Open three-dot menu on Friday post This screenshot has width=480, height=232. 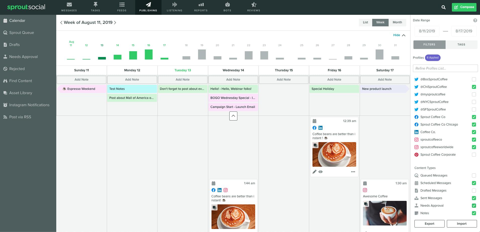point(353,172)
